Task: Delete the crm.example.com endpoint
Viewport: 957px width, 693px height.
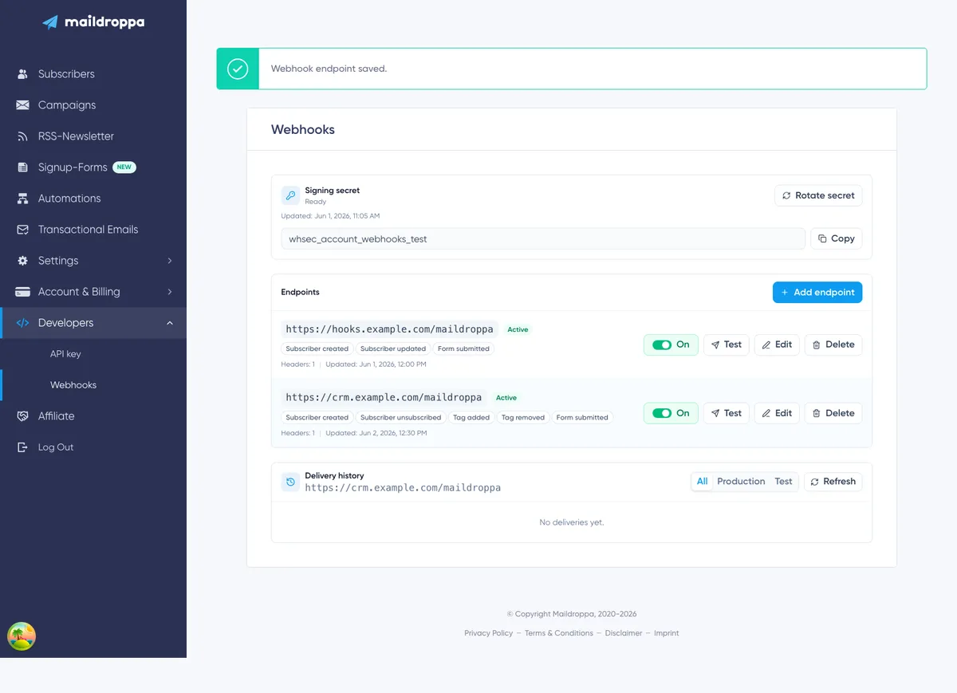Action: coord(833,413)
